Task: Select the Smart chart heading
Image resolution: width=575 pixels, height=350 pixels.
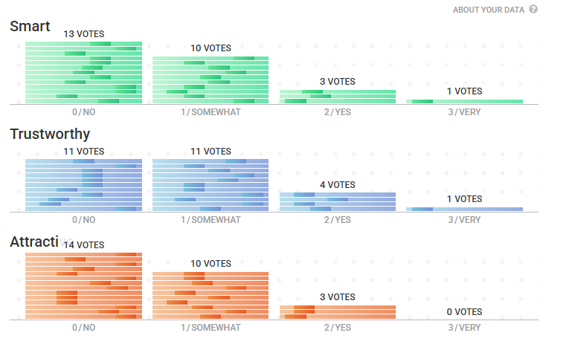Action: [x=30, y=27]
